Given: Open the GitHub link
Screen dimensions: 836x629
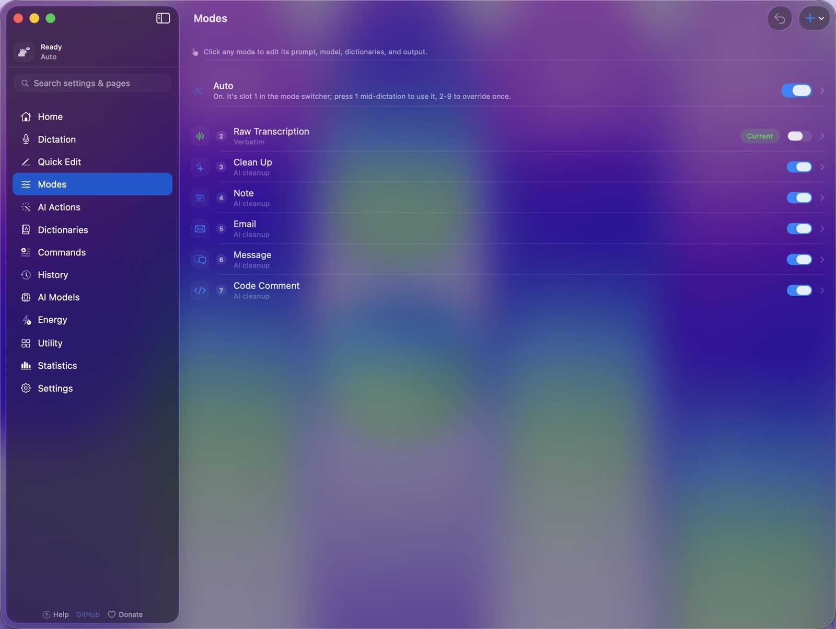Looking at the screenshot, I should (88, 615).
